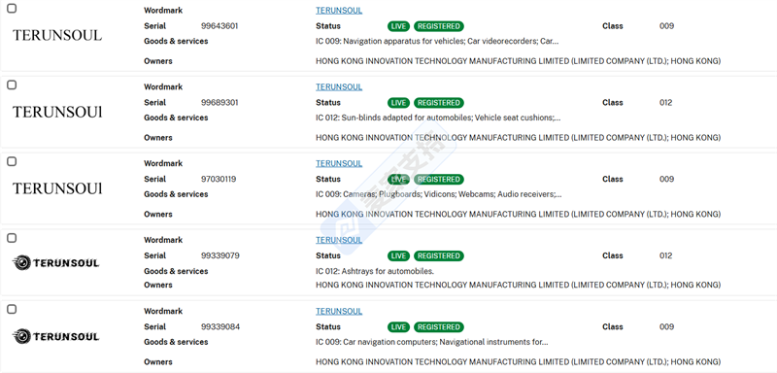
Task: Click the REGISTERED badge for serial 99339079
Action: (439, 256)
